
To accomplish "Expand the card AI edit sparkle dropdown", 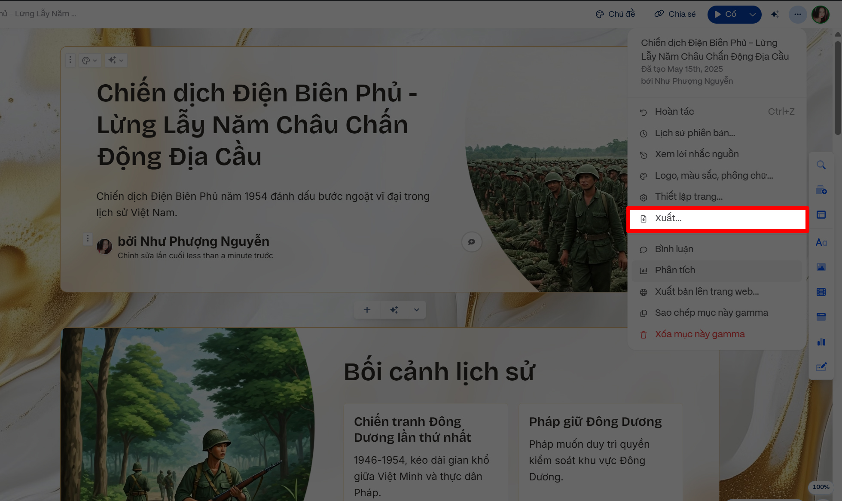I will pos(116,60).
